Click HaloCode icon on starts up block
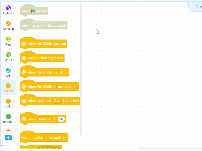The height and width of the screenshot is (151, 202). click(x=24, y=44)
